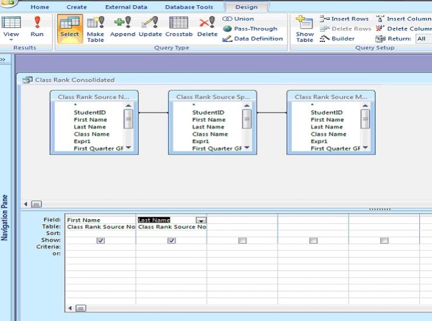Select Class Name in Class Rank Source N... table
The width and height of the screenshot is (432, 321).
tap(92, 134)
